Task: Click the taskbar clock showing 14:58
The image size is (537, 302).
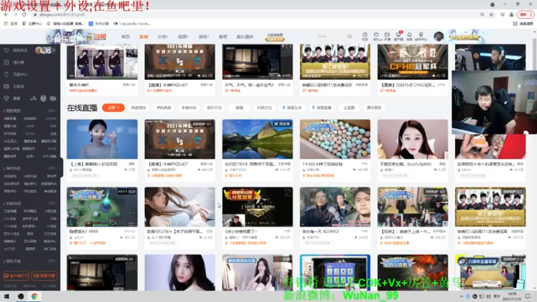Action: pyautogui.click(x=511, y=296)
